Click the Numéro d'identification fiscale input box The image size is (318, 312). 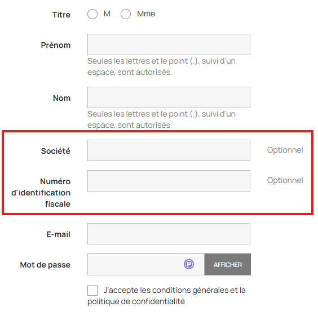click(169, 181)
